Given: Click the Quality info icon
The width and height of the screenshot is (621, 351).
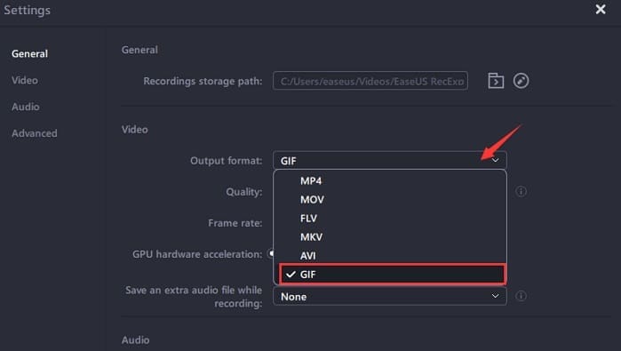Looking at the screenshot, I should click(x=521, y=191).
